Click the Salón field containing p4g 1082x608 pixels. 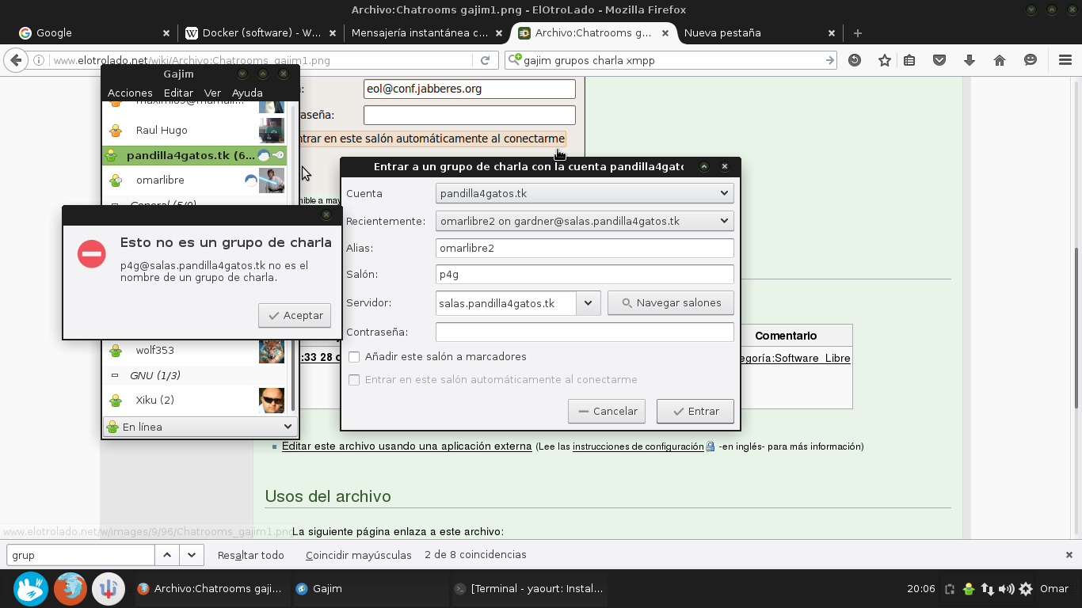(x=585, y=275)
